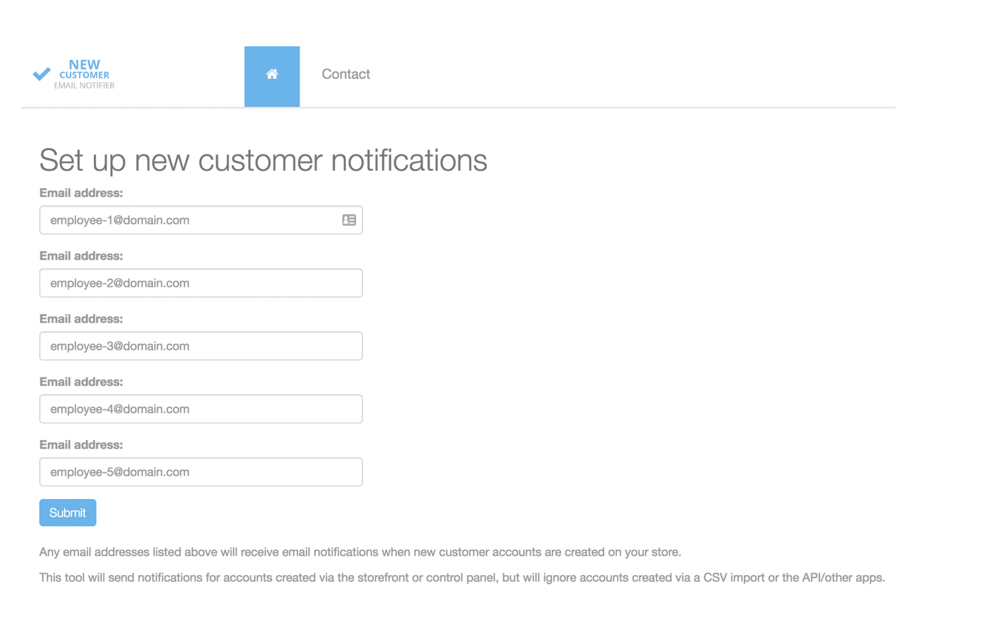The width and height of the screenshot is (999, 625).
Task: Click the 'Set up new customer notifications' heading
Action: coord(263,160)
